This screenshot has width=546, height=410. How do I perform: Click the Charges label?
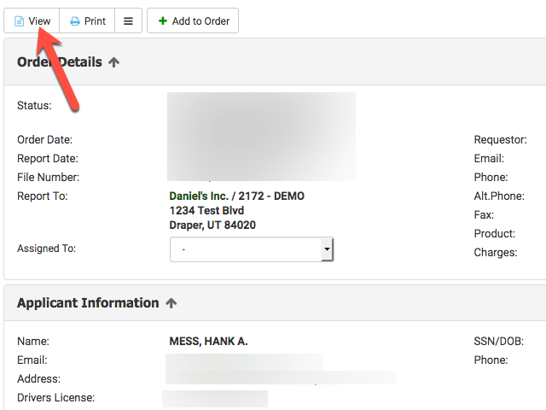[x=495, y=253]
